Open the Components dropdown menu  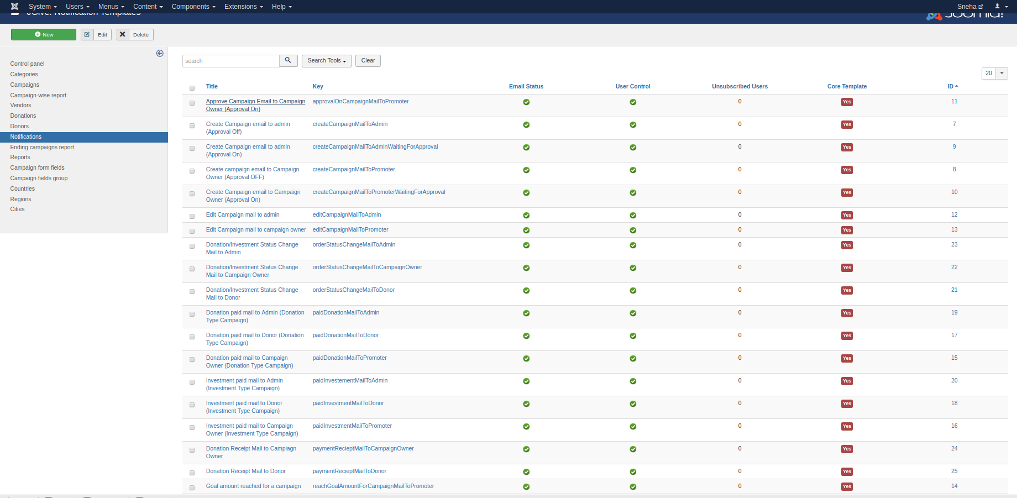(193, 7)
